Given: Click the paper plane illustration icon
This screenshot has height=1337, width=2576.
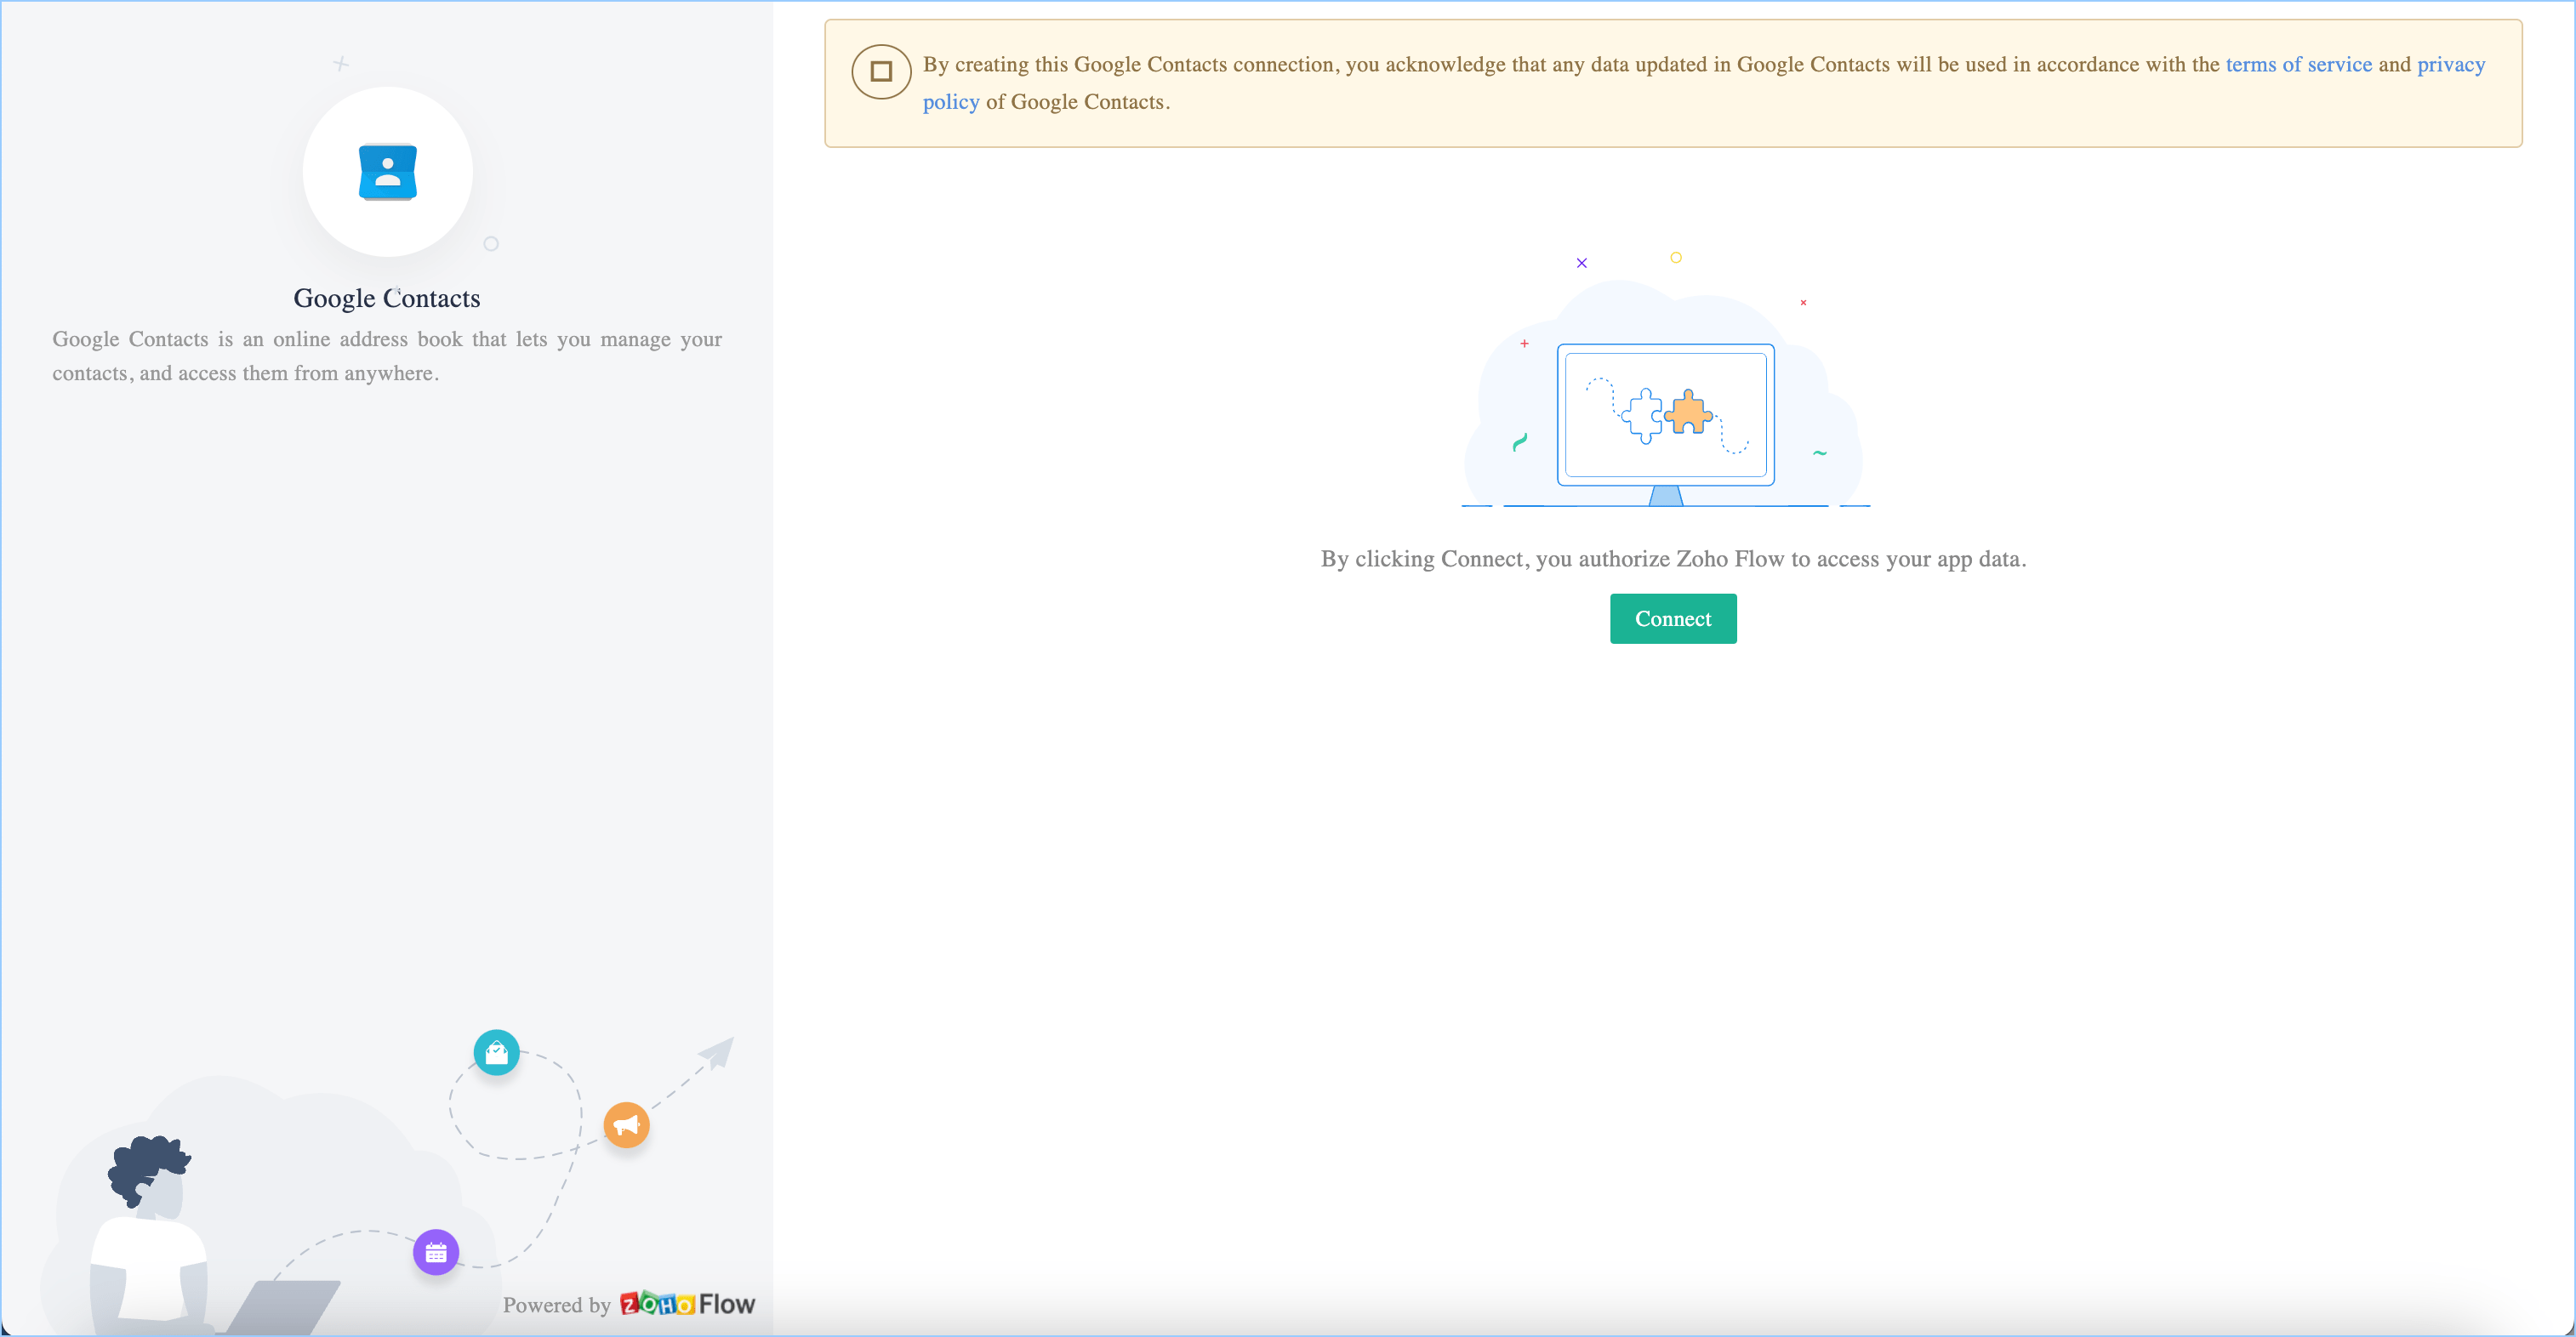Looking at the screenshot, I should 718,1052.
